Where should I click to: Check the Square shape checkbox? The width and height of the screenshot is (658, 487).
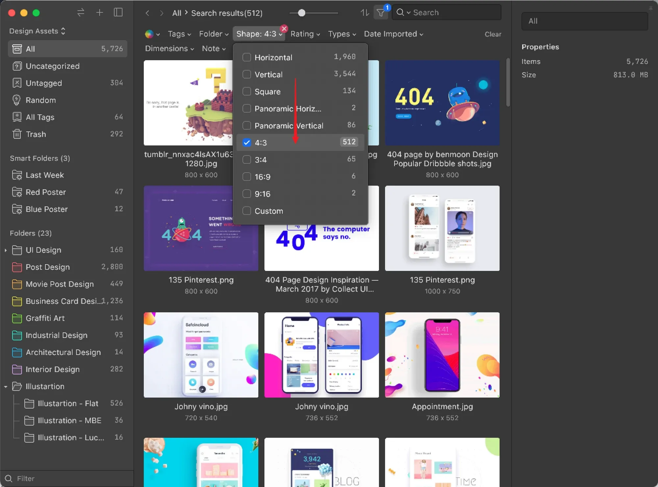247,91
